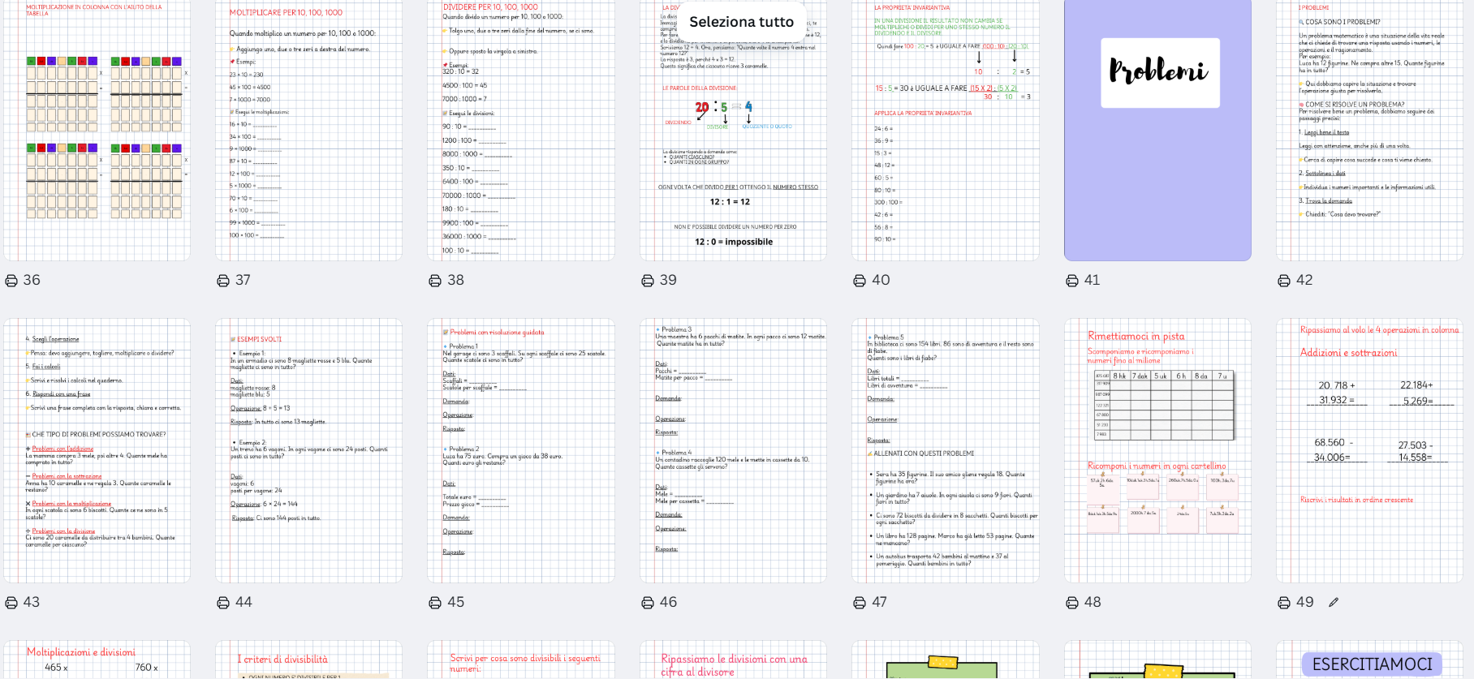This screenshot has height=679, width=1474.
Task: Click the print icon beside page 40
Action: (x=860, y=281)
